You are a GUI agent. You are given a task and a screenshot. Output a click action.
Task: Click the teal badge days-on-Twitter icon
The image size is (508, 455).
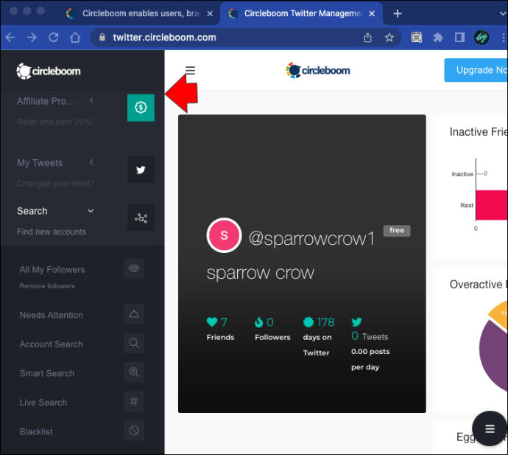pos(308,322)
